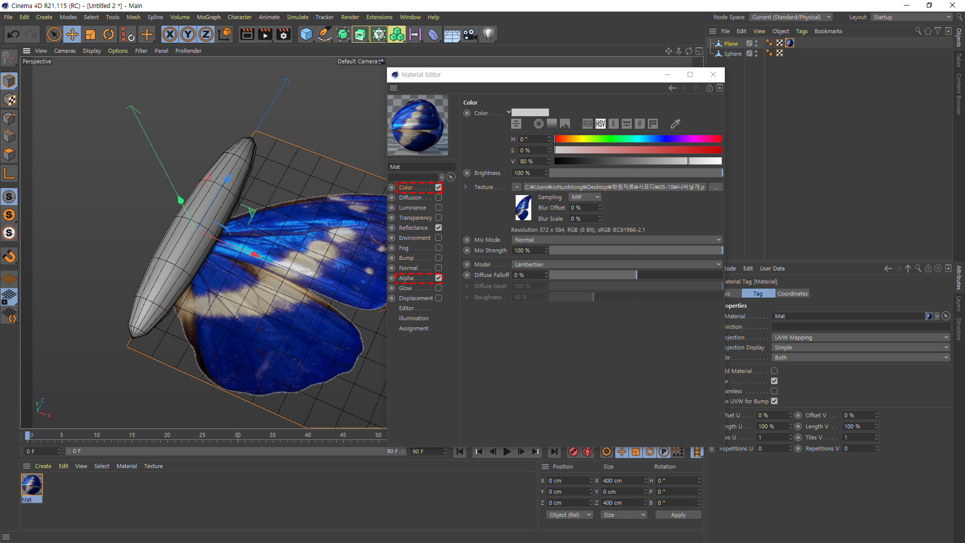Click the Undo arrow icon

pos(14,34)
